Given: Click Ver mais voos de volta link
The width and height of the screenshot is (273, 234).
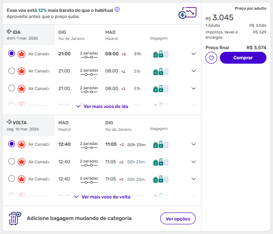Looking at the screenshot, I should click(102, 197).
